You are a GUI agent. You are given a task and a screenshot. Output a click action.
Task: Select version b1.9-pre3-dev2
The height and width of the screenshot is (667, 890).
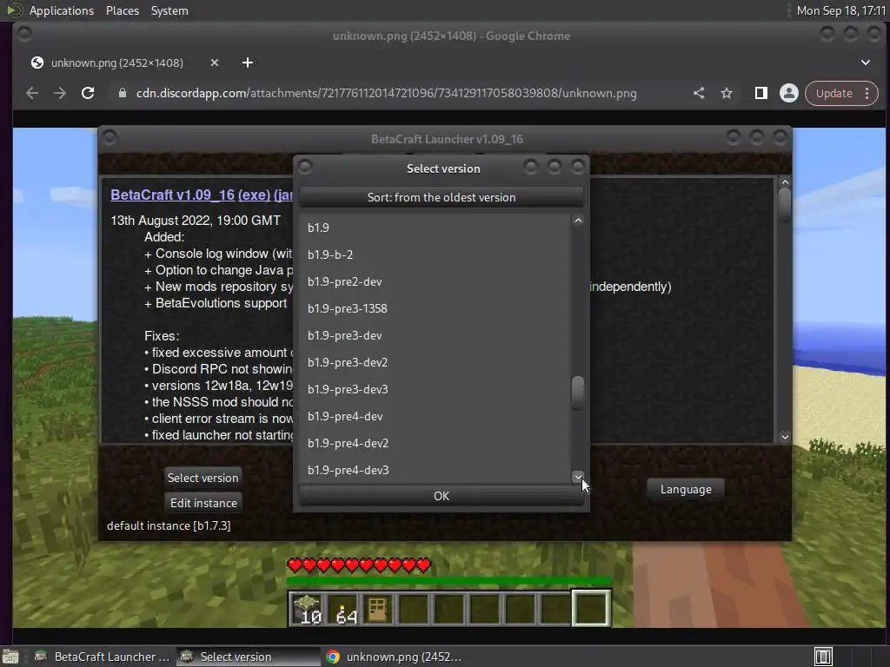coord(435,362)
